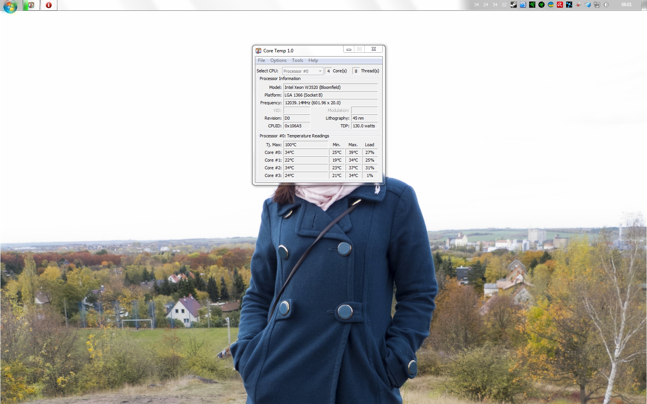Click the tray temperature reading 24

(486, 5)
